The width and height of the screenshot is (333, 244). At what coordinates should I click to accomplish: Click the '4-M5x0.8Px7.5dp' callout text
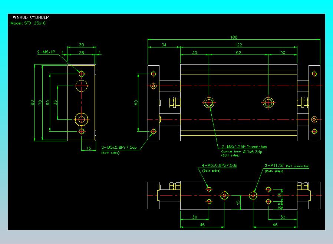pyautogui.click(x=220, y=165)
